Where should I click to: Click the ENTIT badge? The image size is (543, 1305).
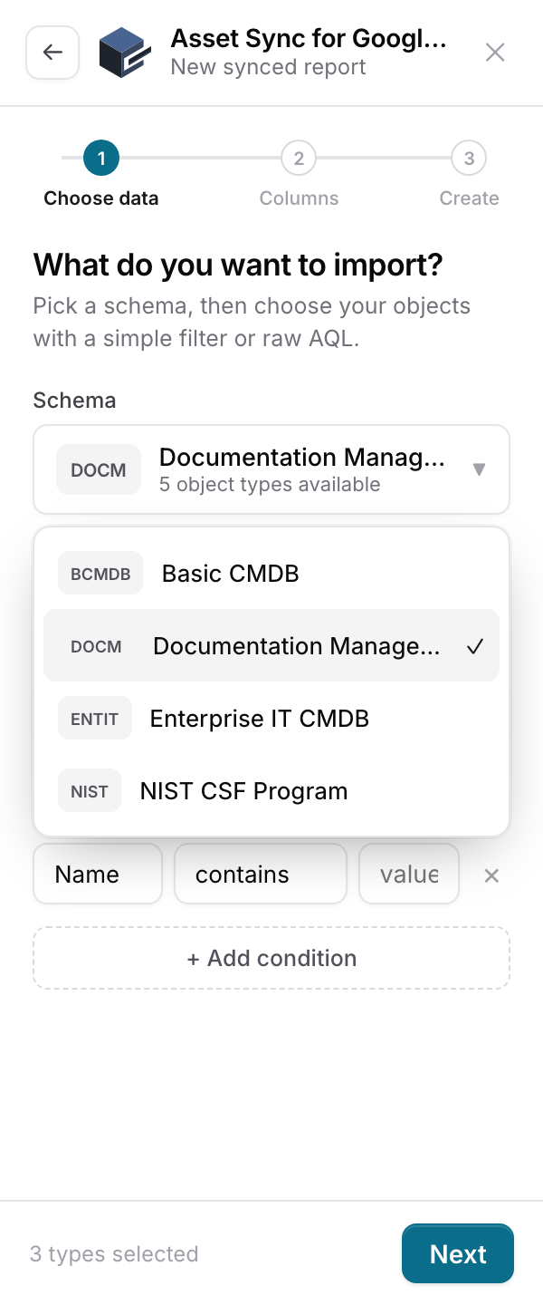click(95, 719)
